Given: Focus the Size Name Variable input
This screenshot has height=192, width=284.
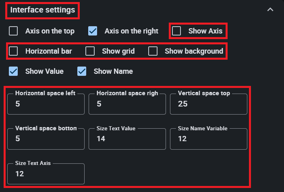Looking at the screenshot, I should click(208, 139).
